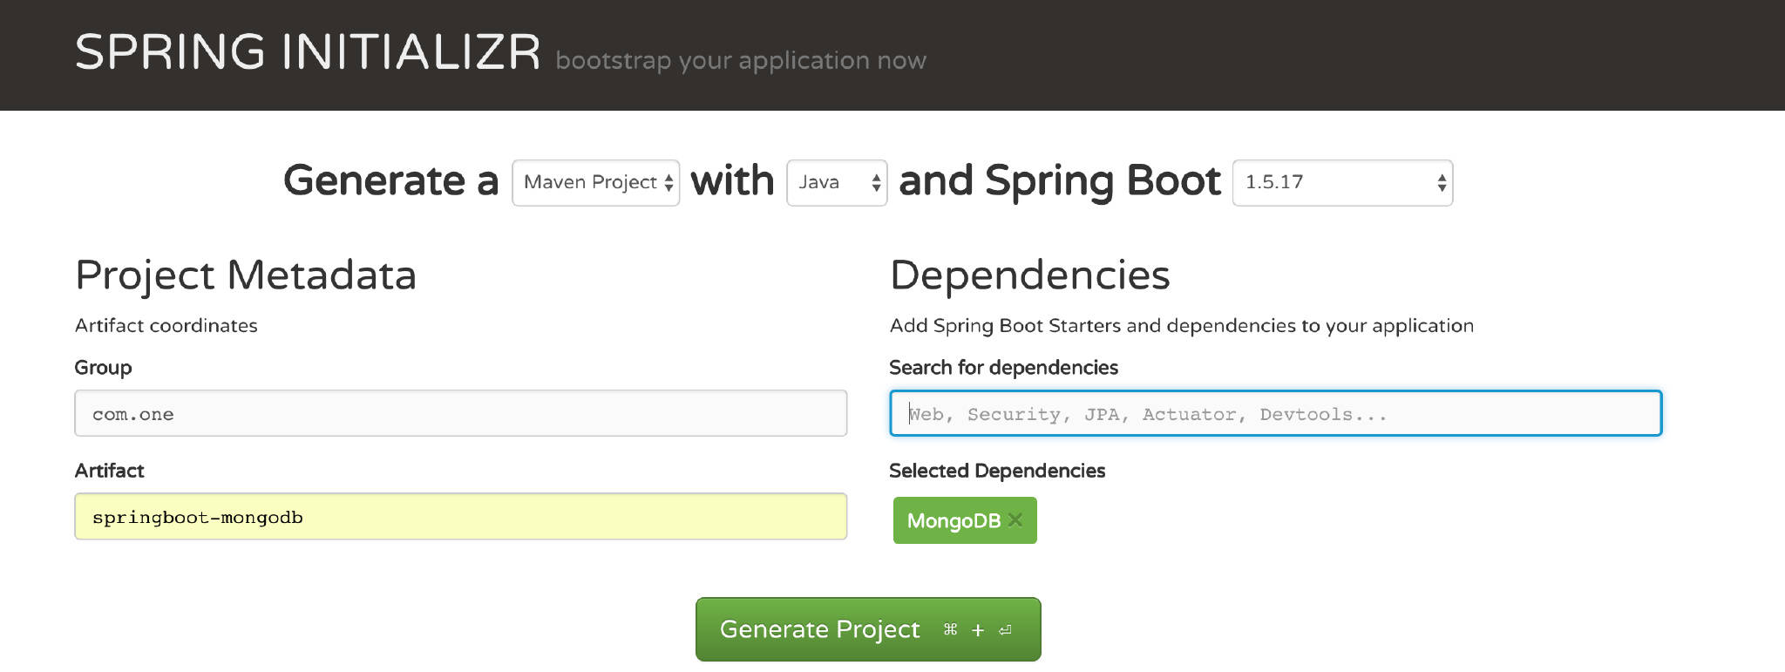Screen dimensions: 1785x672
Task: Open the Spring Boot version 1.5.17 dropdown
Action: pos(1341,183)
